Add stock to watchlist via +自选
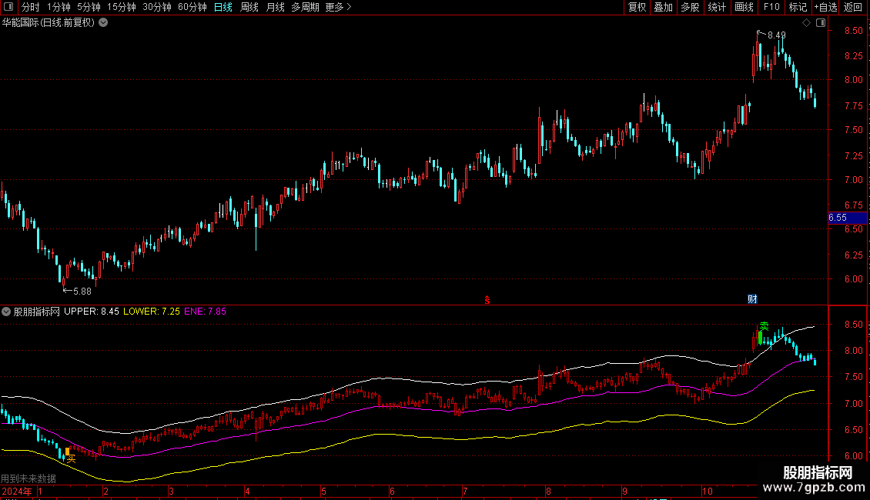Screen dimensions: 870x500 click(x=825, y=7)
